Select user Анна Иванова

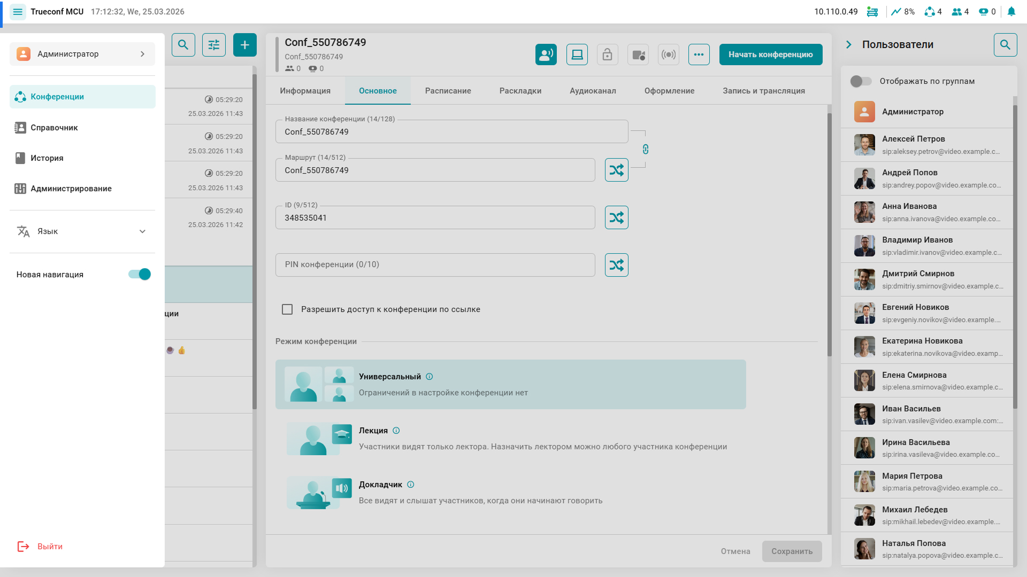click(928, 212)
